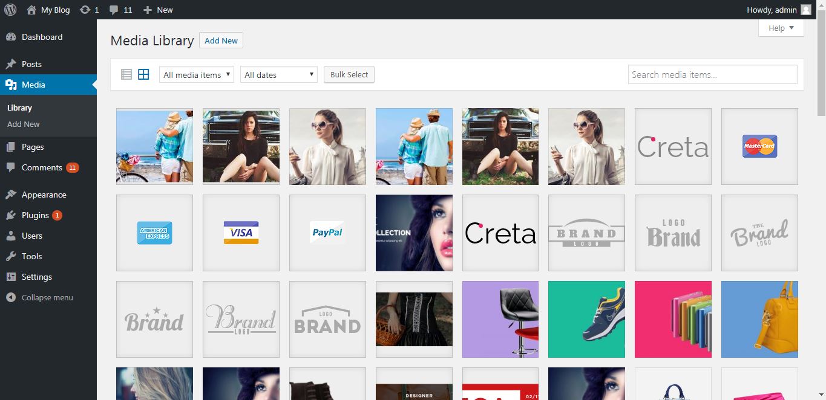Click the Tools wrench icon
Screen dimensions: 826x400
click(11, 256)
